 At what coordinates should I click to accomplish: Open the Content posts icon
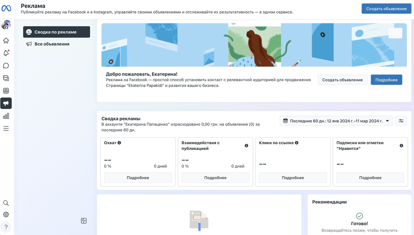pos(6,78)
